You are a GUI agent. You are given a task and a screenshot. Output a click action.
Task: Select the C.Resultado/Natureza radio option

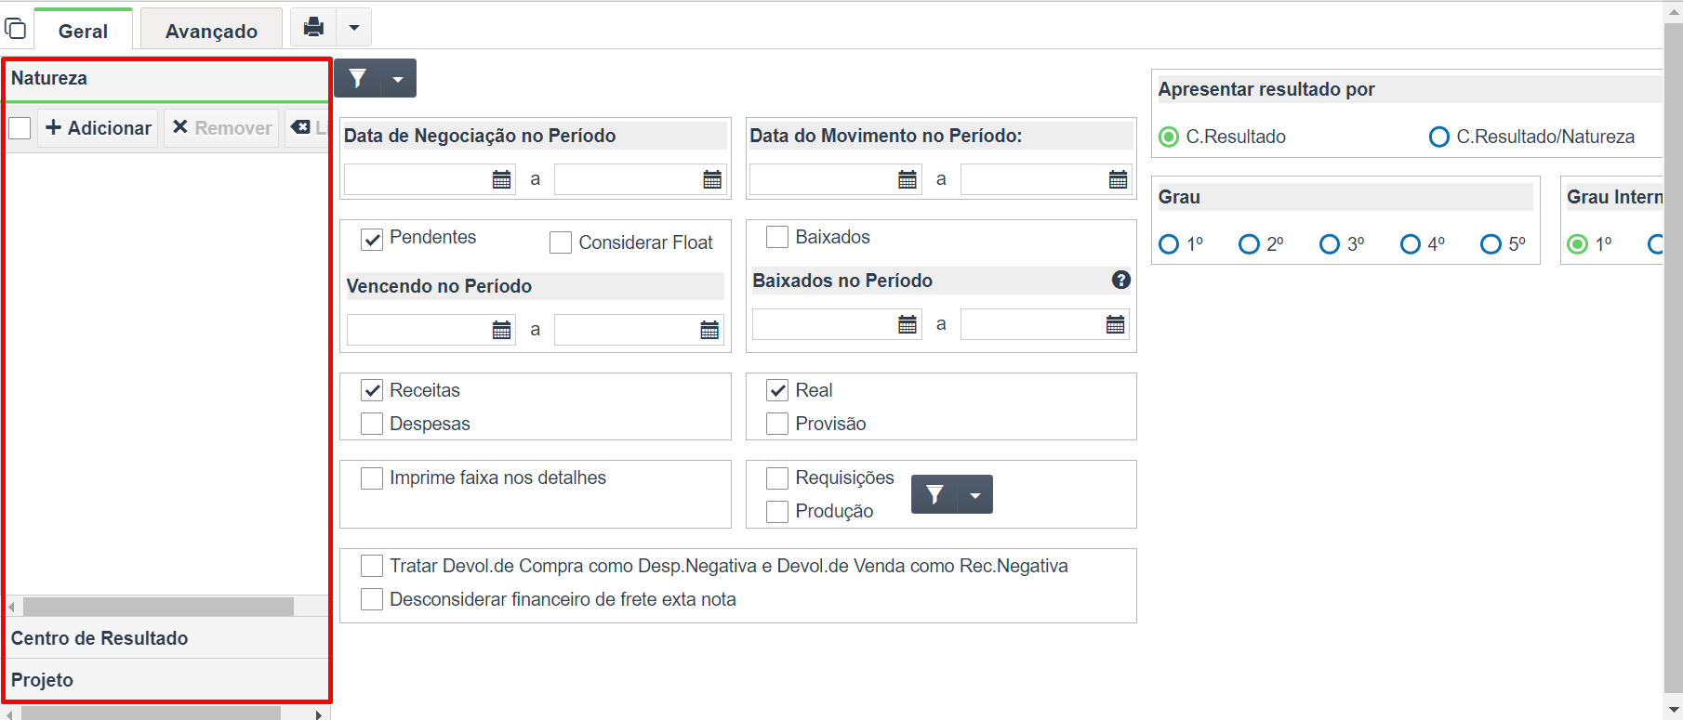click(1438, 137)
